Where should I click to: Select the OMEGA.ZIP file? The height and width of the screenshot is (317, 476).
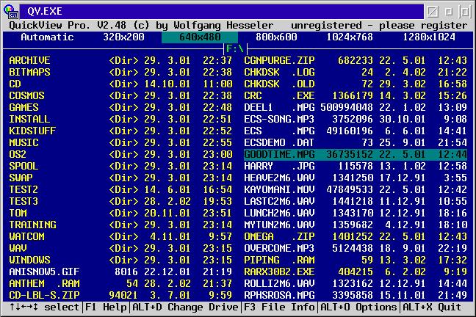(356, 236)
